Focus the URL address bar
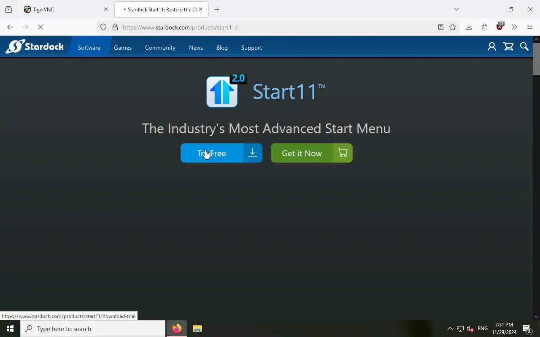Viewport: 540px width, 337px height. click(x=278, y=27)
